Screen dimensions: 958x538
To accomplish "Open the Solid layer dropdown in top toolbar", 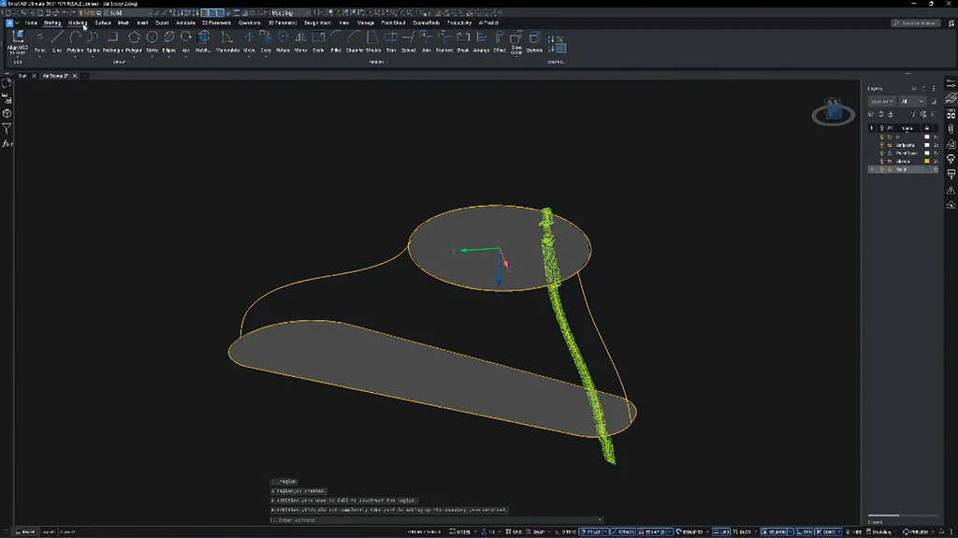I will click(x=128, y=12).
